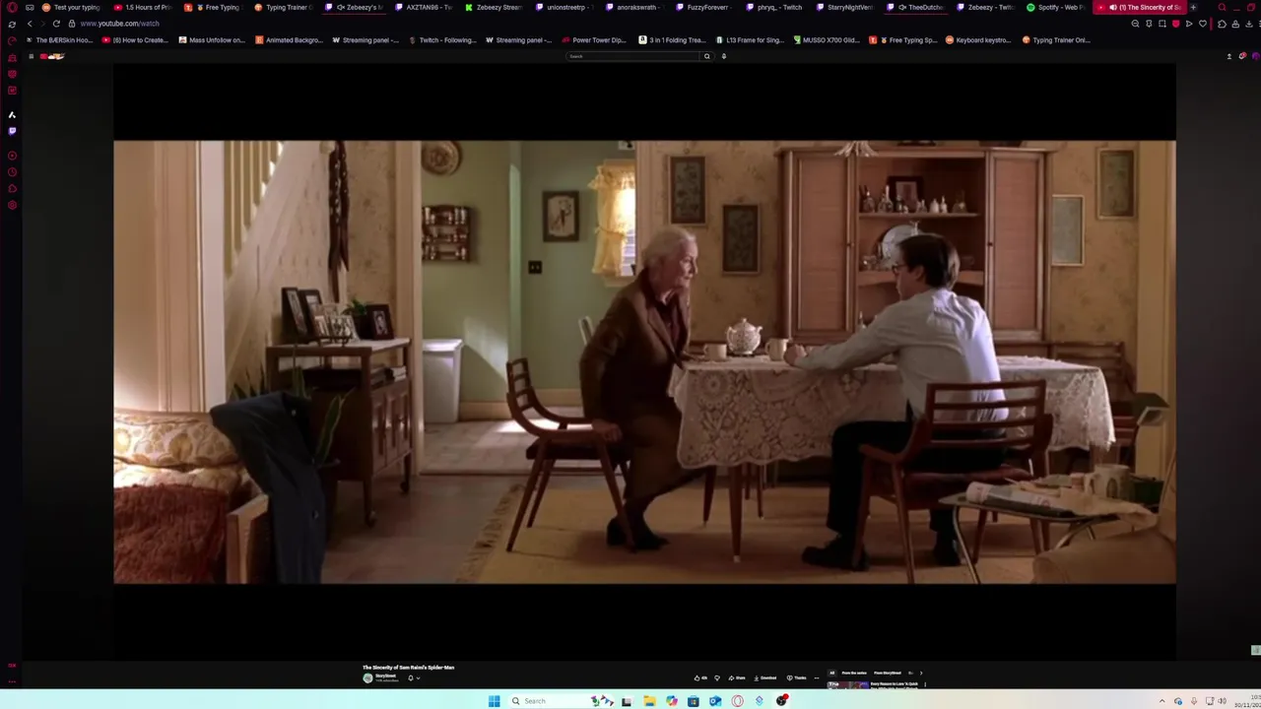
Task: Open the browser snapshot toolbar icon
Action: pos(1161,24)
